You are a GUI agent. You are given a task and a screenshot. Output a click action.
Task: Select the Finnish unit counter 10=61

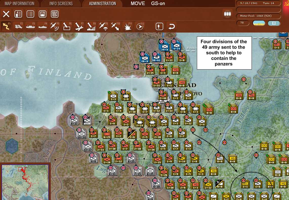tap(156, 57)
